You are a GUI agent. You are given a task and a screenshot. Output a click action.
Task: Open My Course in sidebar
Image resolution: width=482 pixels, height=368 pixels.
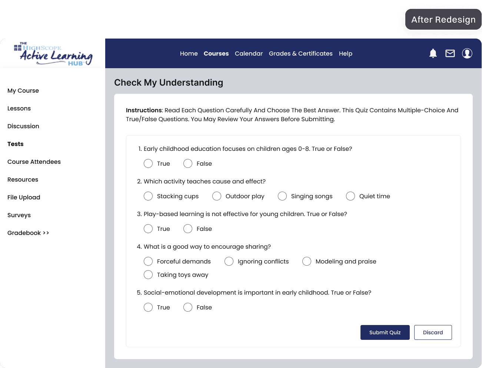click(x=23, y=90)
